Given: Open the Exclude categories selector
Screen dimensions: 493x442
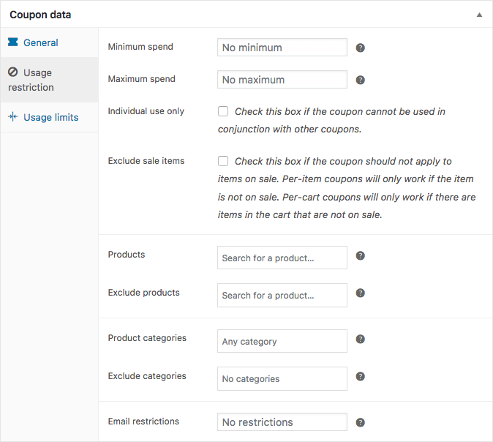Looking at the screenshot, I should [282, 378].
